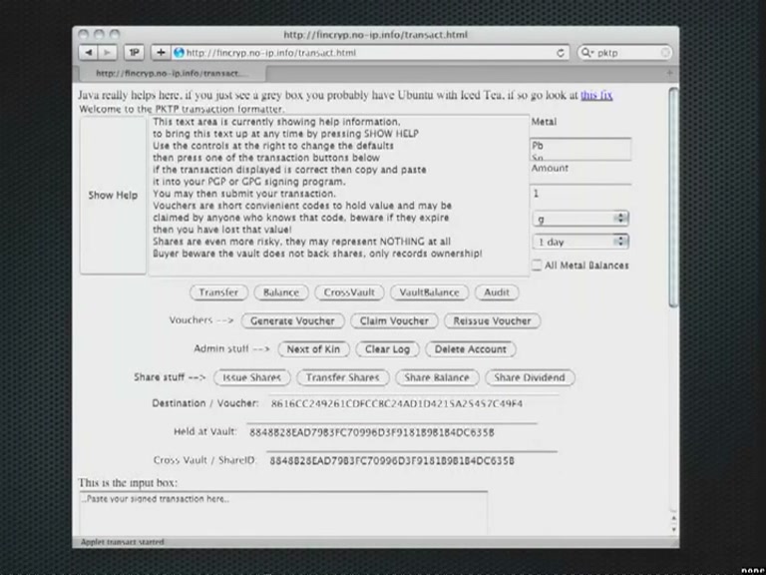The height and width of the screenshot is (575, 766).
Task: Open the '1 day' duration dropdown
Action: coord(579,242)
